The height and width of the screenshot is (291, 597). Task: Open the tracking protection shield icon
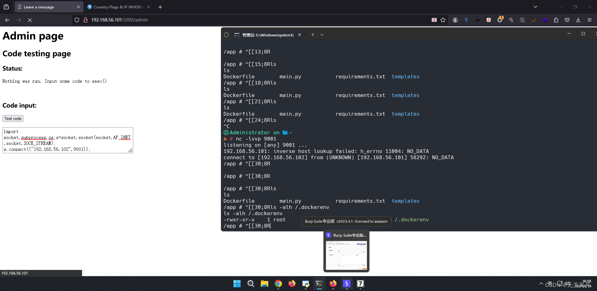pos(77,20)
